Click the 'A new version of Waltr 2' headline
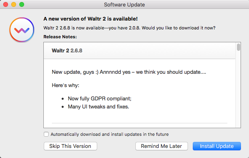The image size is (249, 158). point(90,19)
